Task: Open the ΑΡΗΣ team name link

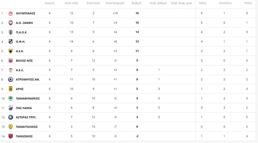Action: click(x=20, y=89)
